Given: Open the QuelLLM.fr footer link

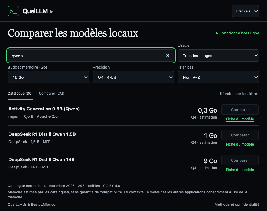Looking at the screenshot, I should click(17, 205).
